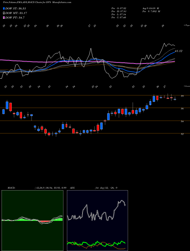
Task: Click the MACD: panel title
Action: pyautogui.click(x=11, y=188)
